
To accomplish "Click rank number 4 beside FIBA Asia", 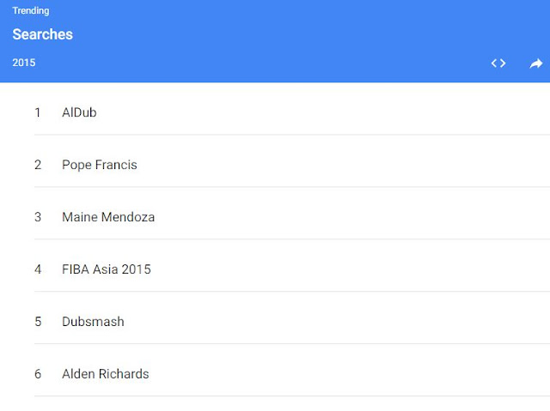I will pyautogui.click(x=38, y=269).
